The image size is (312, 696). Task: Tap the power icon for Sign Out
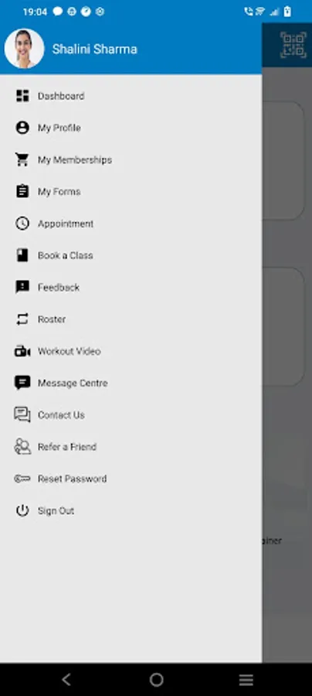22,510
